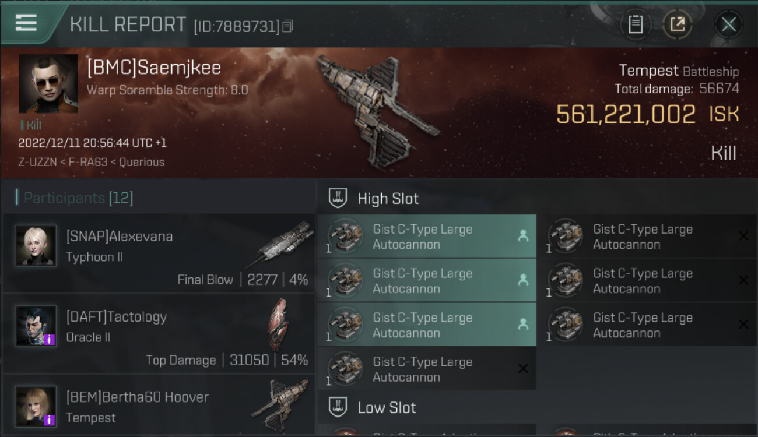Viewport: 758px width, 437px height.
Task: Open Alexevana's participant portrait
Action: tap(36, 246)
